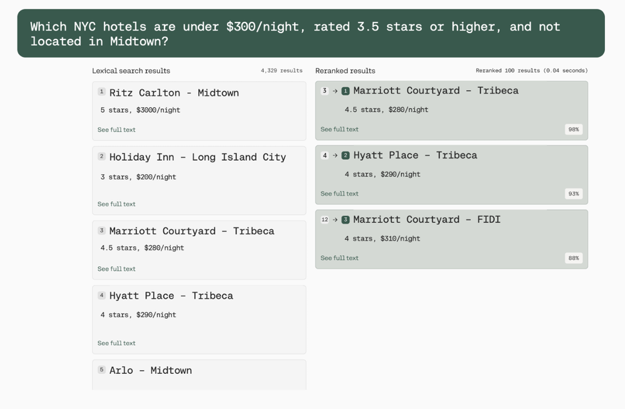Click original rank 4 badge in reranked results
625x409 pixels.
pyautogui.click(x=325, y=155)
